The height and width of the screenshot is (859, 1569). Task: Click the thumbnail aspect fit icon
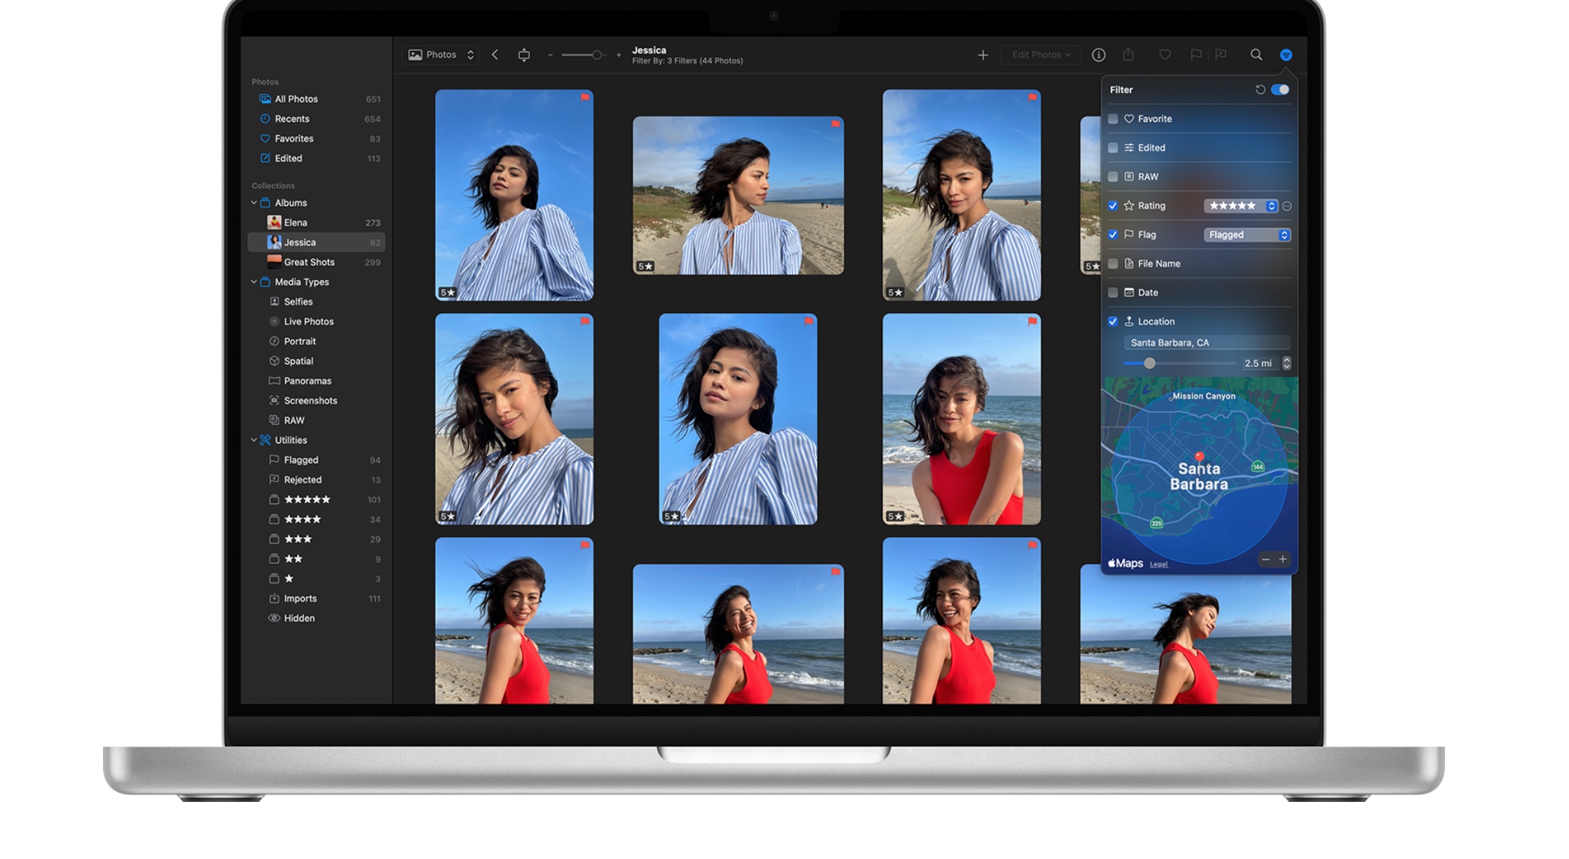524,55
